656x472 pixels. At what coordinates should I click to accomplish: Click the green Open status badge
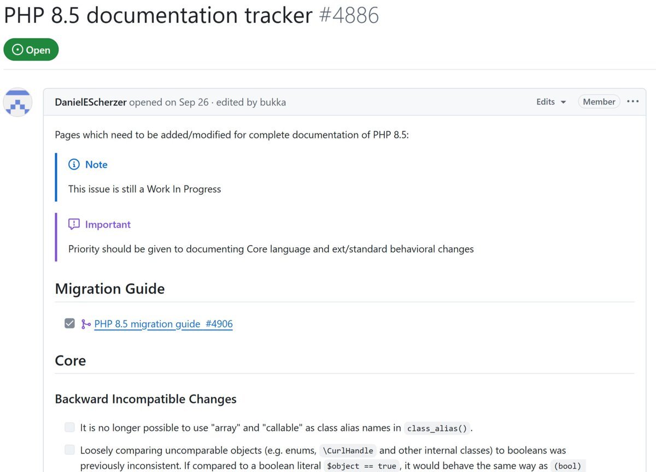pos(31,50)
